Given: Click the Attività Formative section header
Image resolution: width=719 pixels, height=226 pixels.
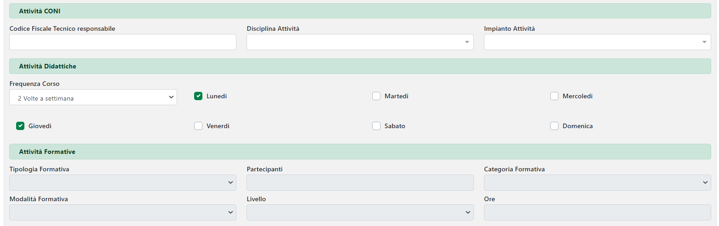Looking at the screenshot, I should click(x=360, y=152).
